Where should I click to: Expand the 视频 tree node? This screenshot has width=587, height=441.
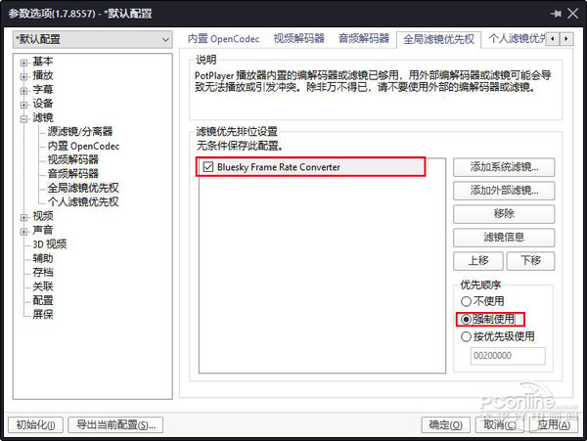coord(23,216)
